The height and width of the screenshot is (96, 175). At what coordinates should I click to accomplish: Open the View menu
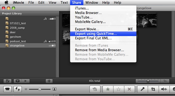point(52,3)
